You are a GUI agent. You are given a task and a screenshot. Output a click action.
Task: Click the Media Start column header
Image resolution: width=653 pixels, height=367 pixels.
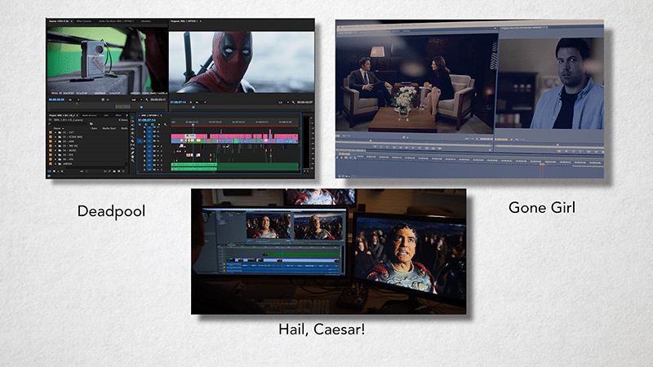tap(109, 129)
